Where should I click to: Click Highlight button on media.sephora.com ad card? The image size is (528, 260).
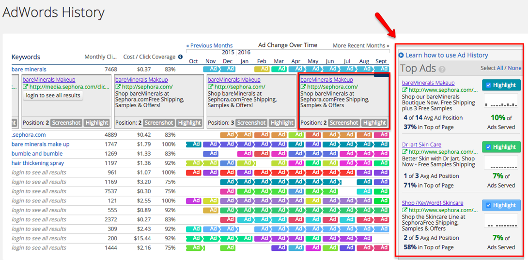click(x=97, y=123)
